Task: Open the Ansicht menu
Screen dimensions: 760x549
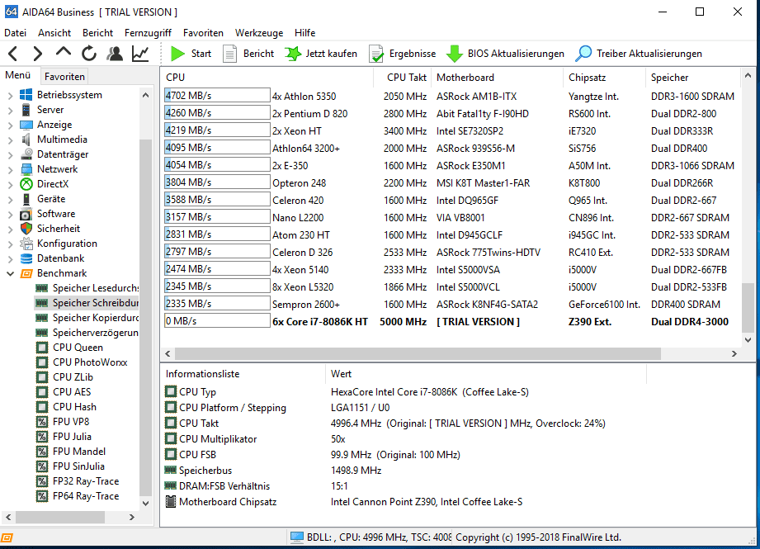Action: tap(54, 33)
